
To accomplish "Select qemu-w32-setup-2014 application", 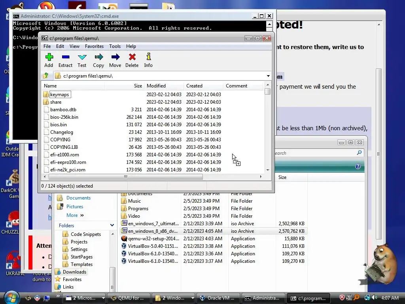I will (x=153, y=238).
